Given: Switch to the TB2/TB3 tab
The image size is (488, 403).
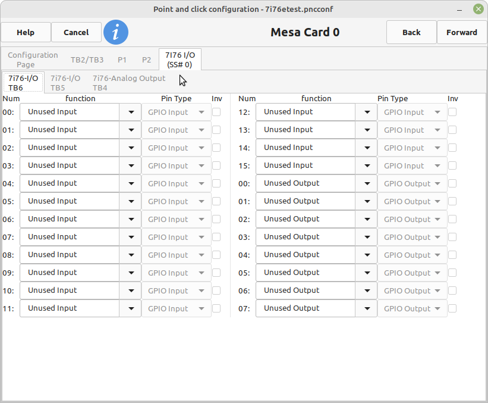Looking at the screenshot, I should tap(87, 60).
